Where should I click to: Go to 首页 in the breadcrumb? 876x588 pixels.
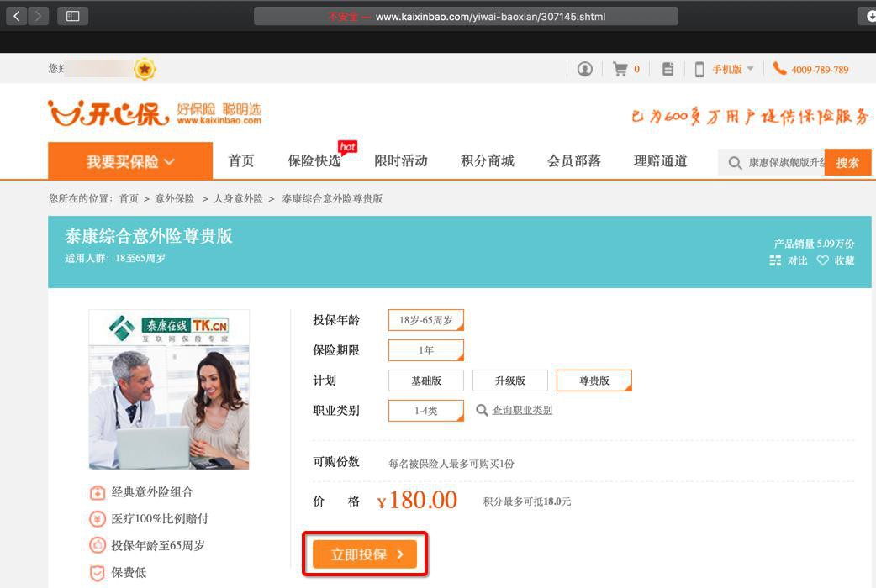(129, 198)
